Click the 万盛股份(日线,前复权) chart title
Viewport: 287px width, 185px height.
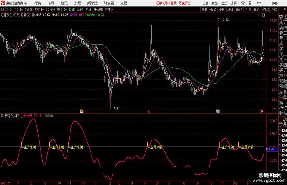point(15,15)
